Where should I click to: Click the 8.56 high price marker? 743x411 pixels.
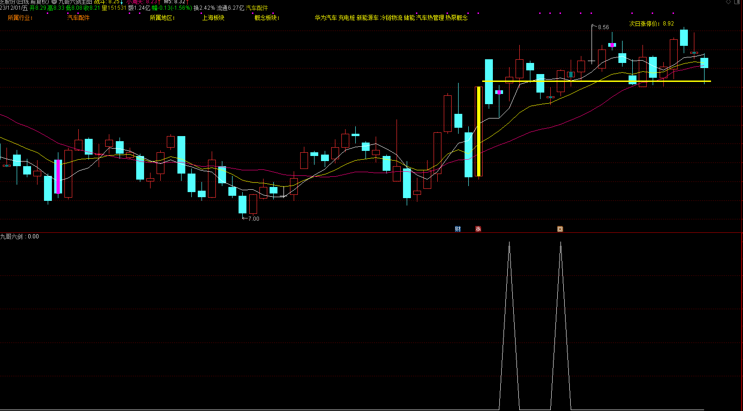click(x=603, y=27)
